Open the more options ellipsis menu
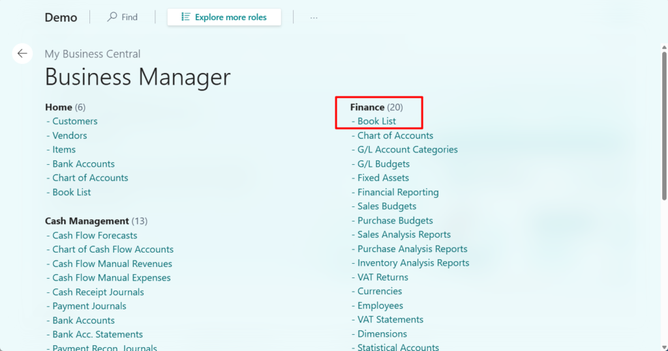668x351 pixels. [314, 18]
